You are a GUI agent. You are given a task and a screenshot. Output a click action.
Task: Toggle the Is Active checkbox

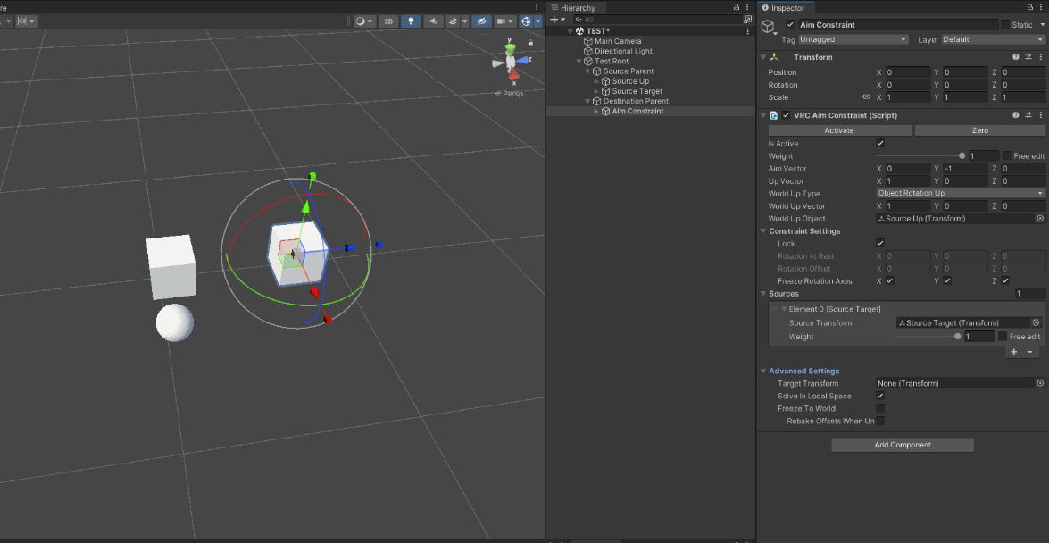pos(880,143)
